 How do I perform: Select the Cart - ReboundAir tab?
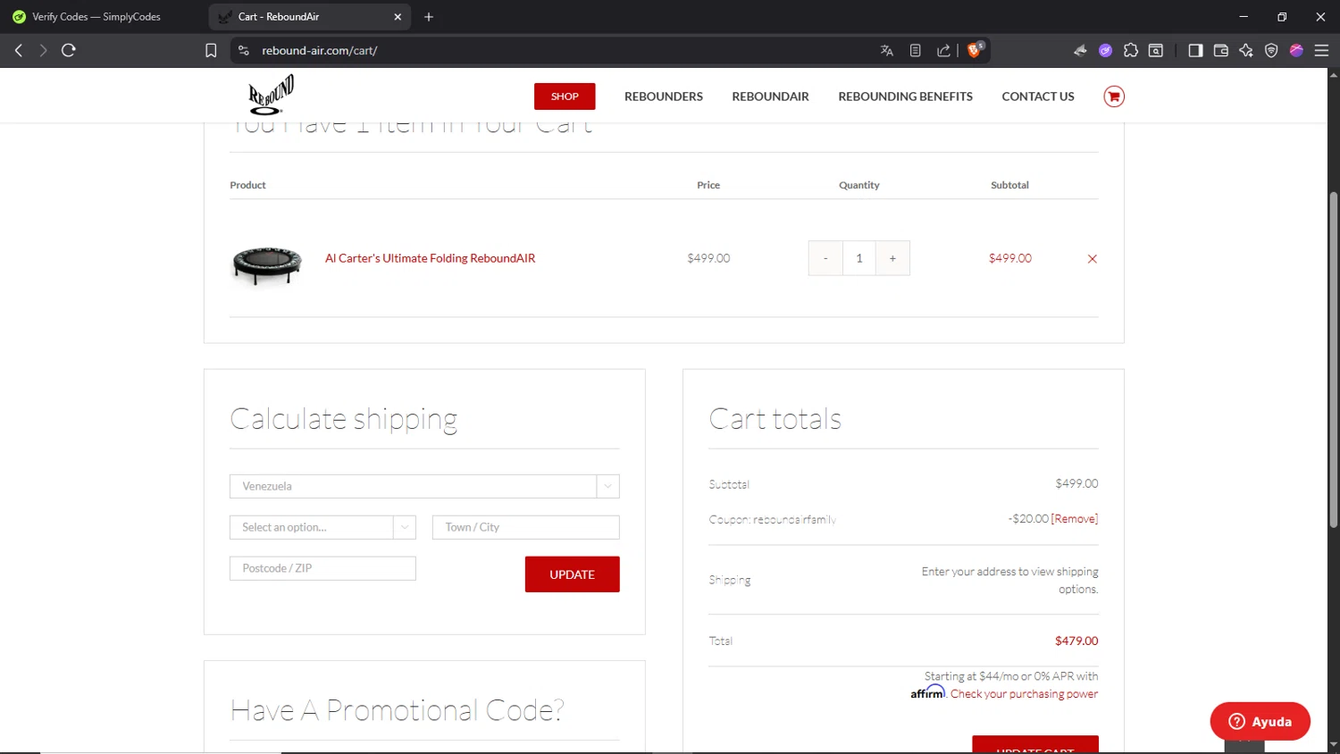click(309, 17)
